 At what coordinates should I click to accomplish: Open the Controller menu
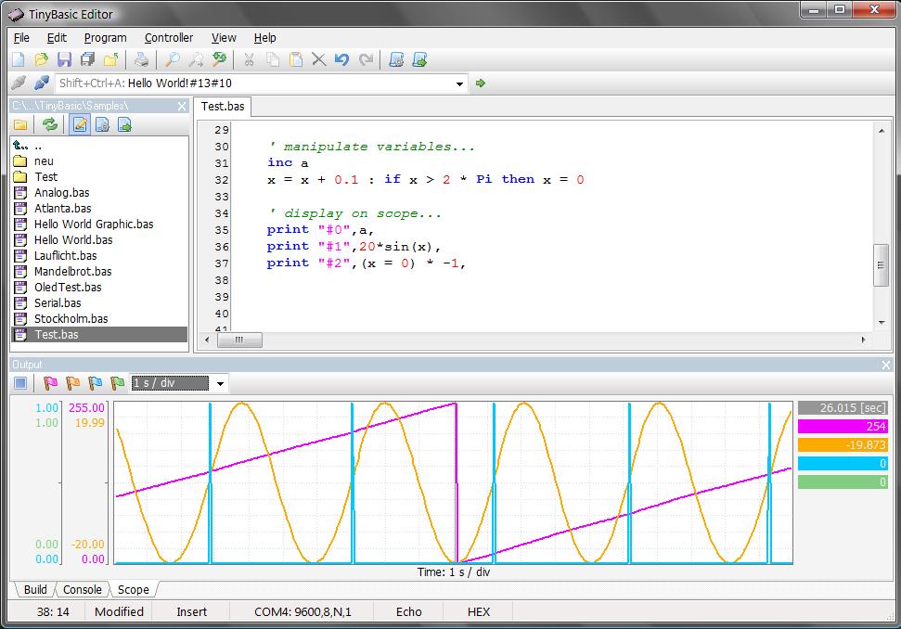169,38
